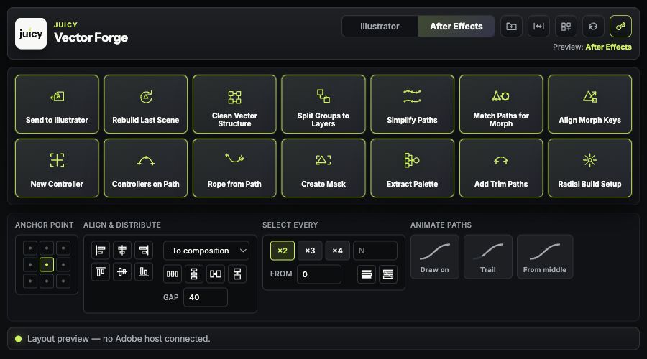The width and height of the screenshot is (647, 359).
Task: Click the Rope from Path tile
Action: pyautogui.click(x=234, y=168)
